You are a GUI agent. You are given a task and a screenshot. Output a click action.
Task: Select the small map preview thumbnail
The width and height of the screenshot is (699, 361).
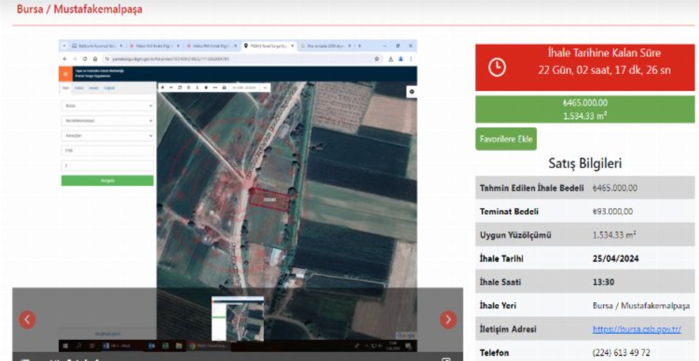click(238, 319)
